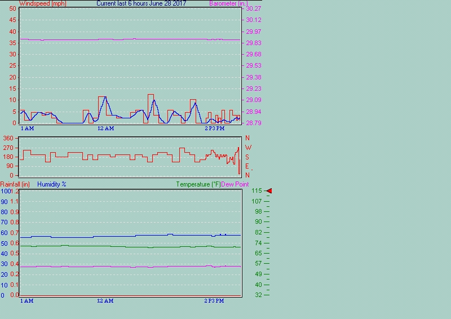The image size is (451, 319).
Task: Click the red triangle marker beside 115
Action: 269,191
